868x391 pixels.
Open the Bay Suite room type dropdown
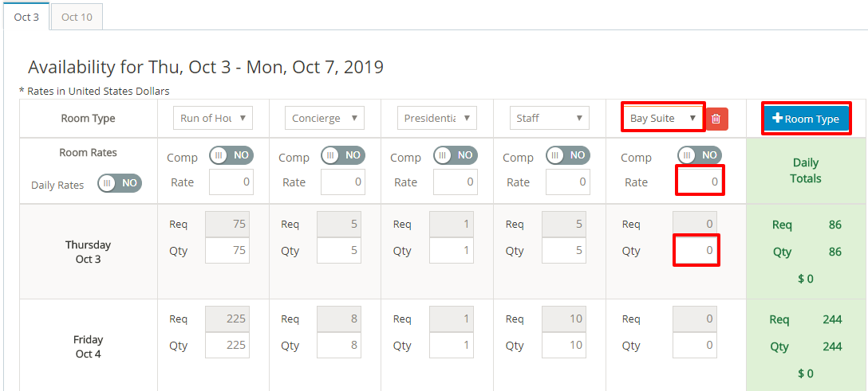[663, 118]
